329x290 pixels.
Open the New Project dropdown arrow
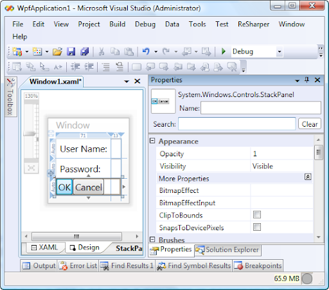pos(27,51)
